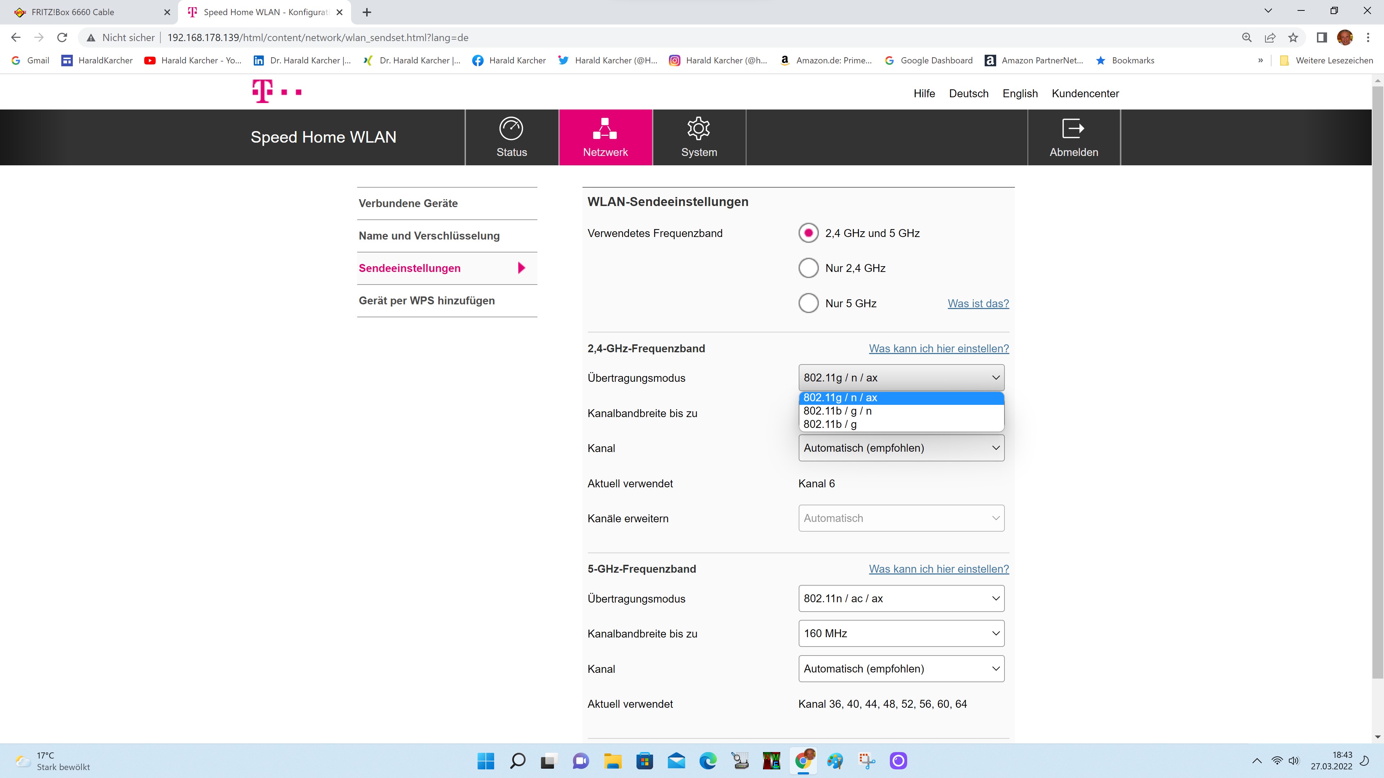Click the Was ist das? link
Viewport: 1384px width, 778px height.
[978, 303]
